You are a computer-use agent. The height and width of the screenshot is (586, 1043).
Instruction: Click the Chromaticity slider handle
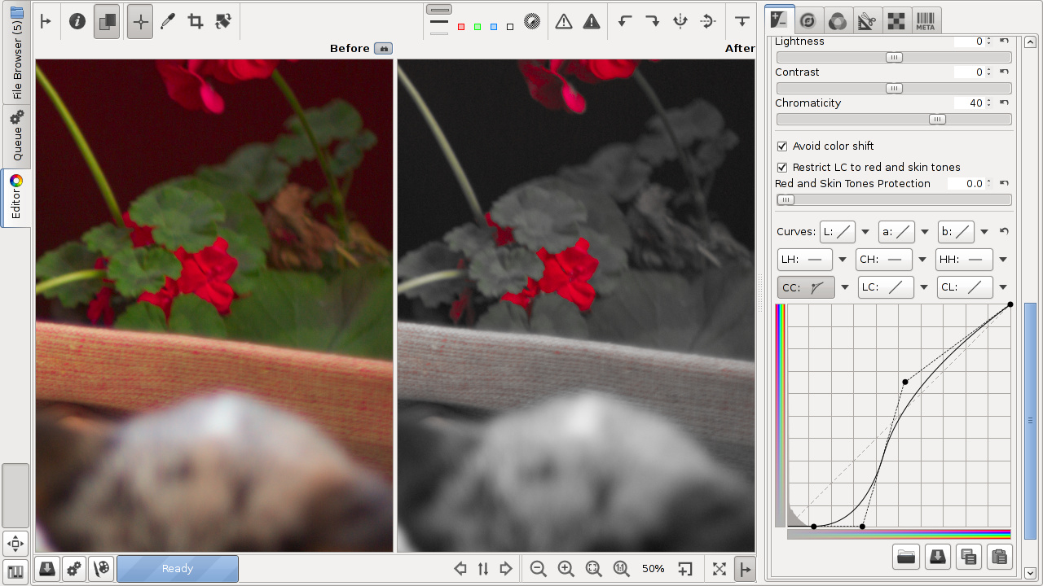pos(937,120)
